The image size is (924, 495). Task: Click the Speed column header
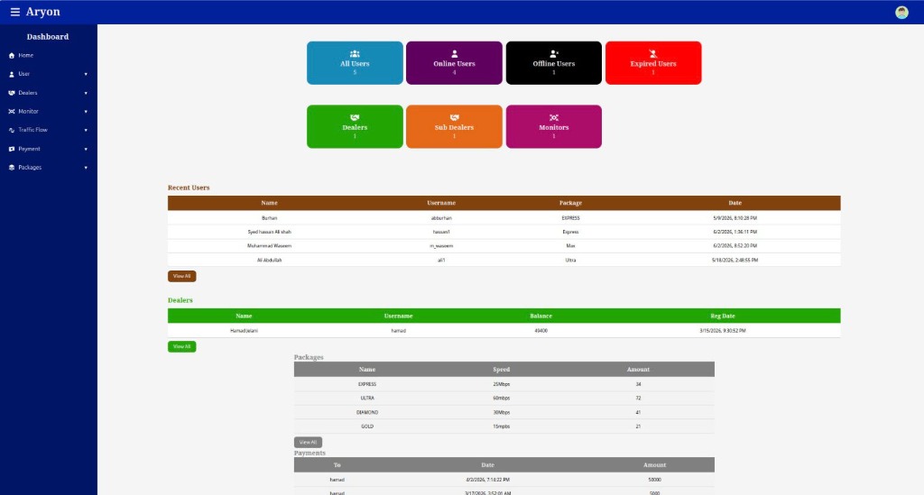[x=502, y=370]
